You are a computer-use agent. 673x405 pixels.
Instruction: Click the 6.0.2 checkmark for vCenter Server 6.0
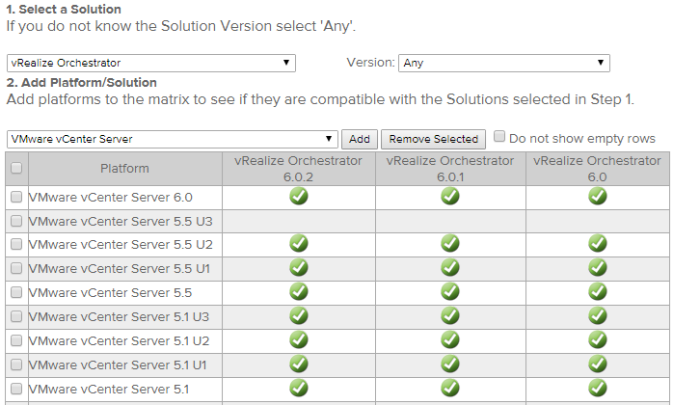299,197
